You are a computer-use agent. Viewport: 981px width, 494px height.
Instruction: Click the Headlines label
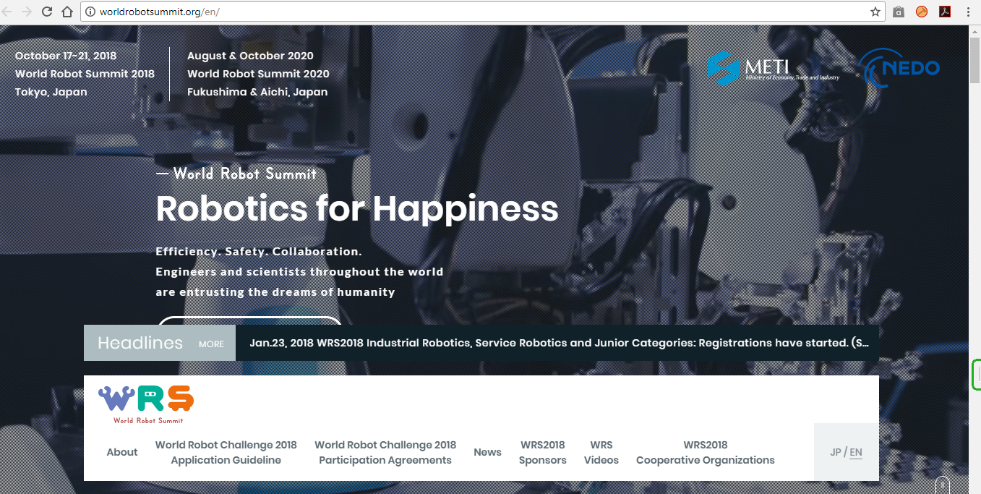point(140,343)
